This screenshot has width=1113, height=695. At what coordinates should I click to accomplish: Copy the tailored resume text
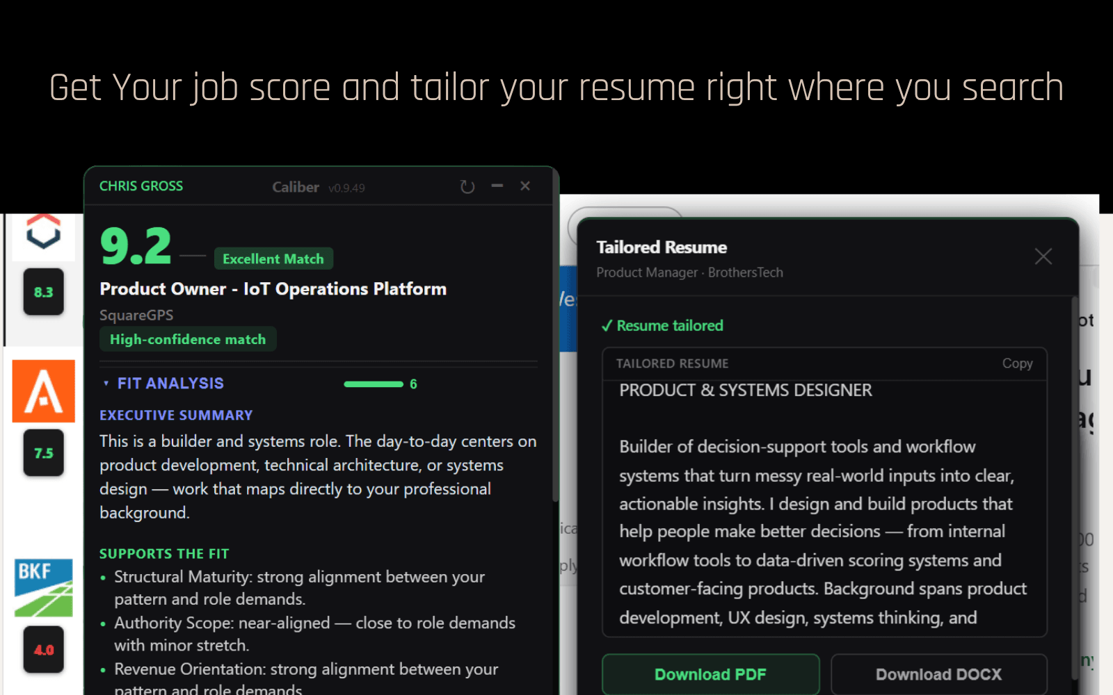point(1017,363)
